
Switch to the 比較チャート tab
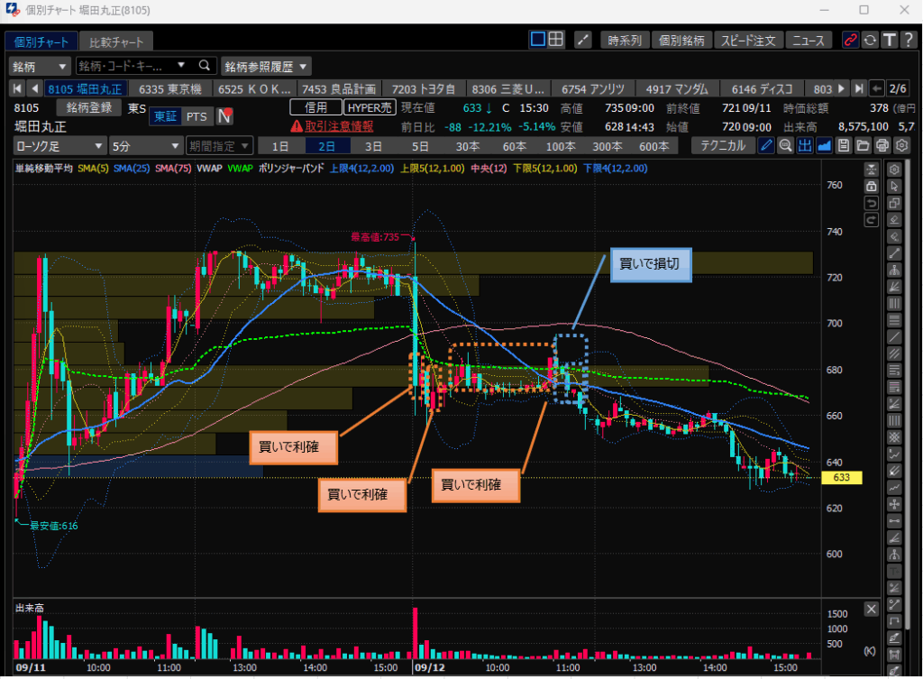pyautogui.click(x=115, y=41)
